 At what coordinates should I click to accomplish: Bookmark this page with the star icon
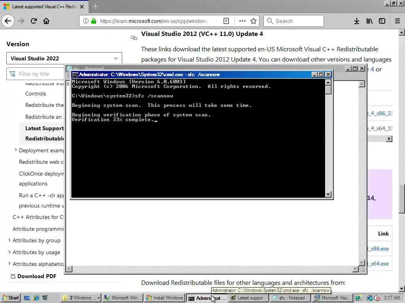tap(254, 21)
